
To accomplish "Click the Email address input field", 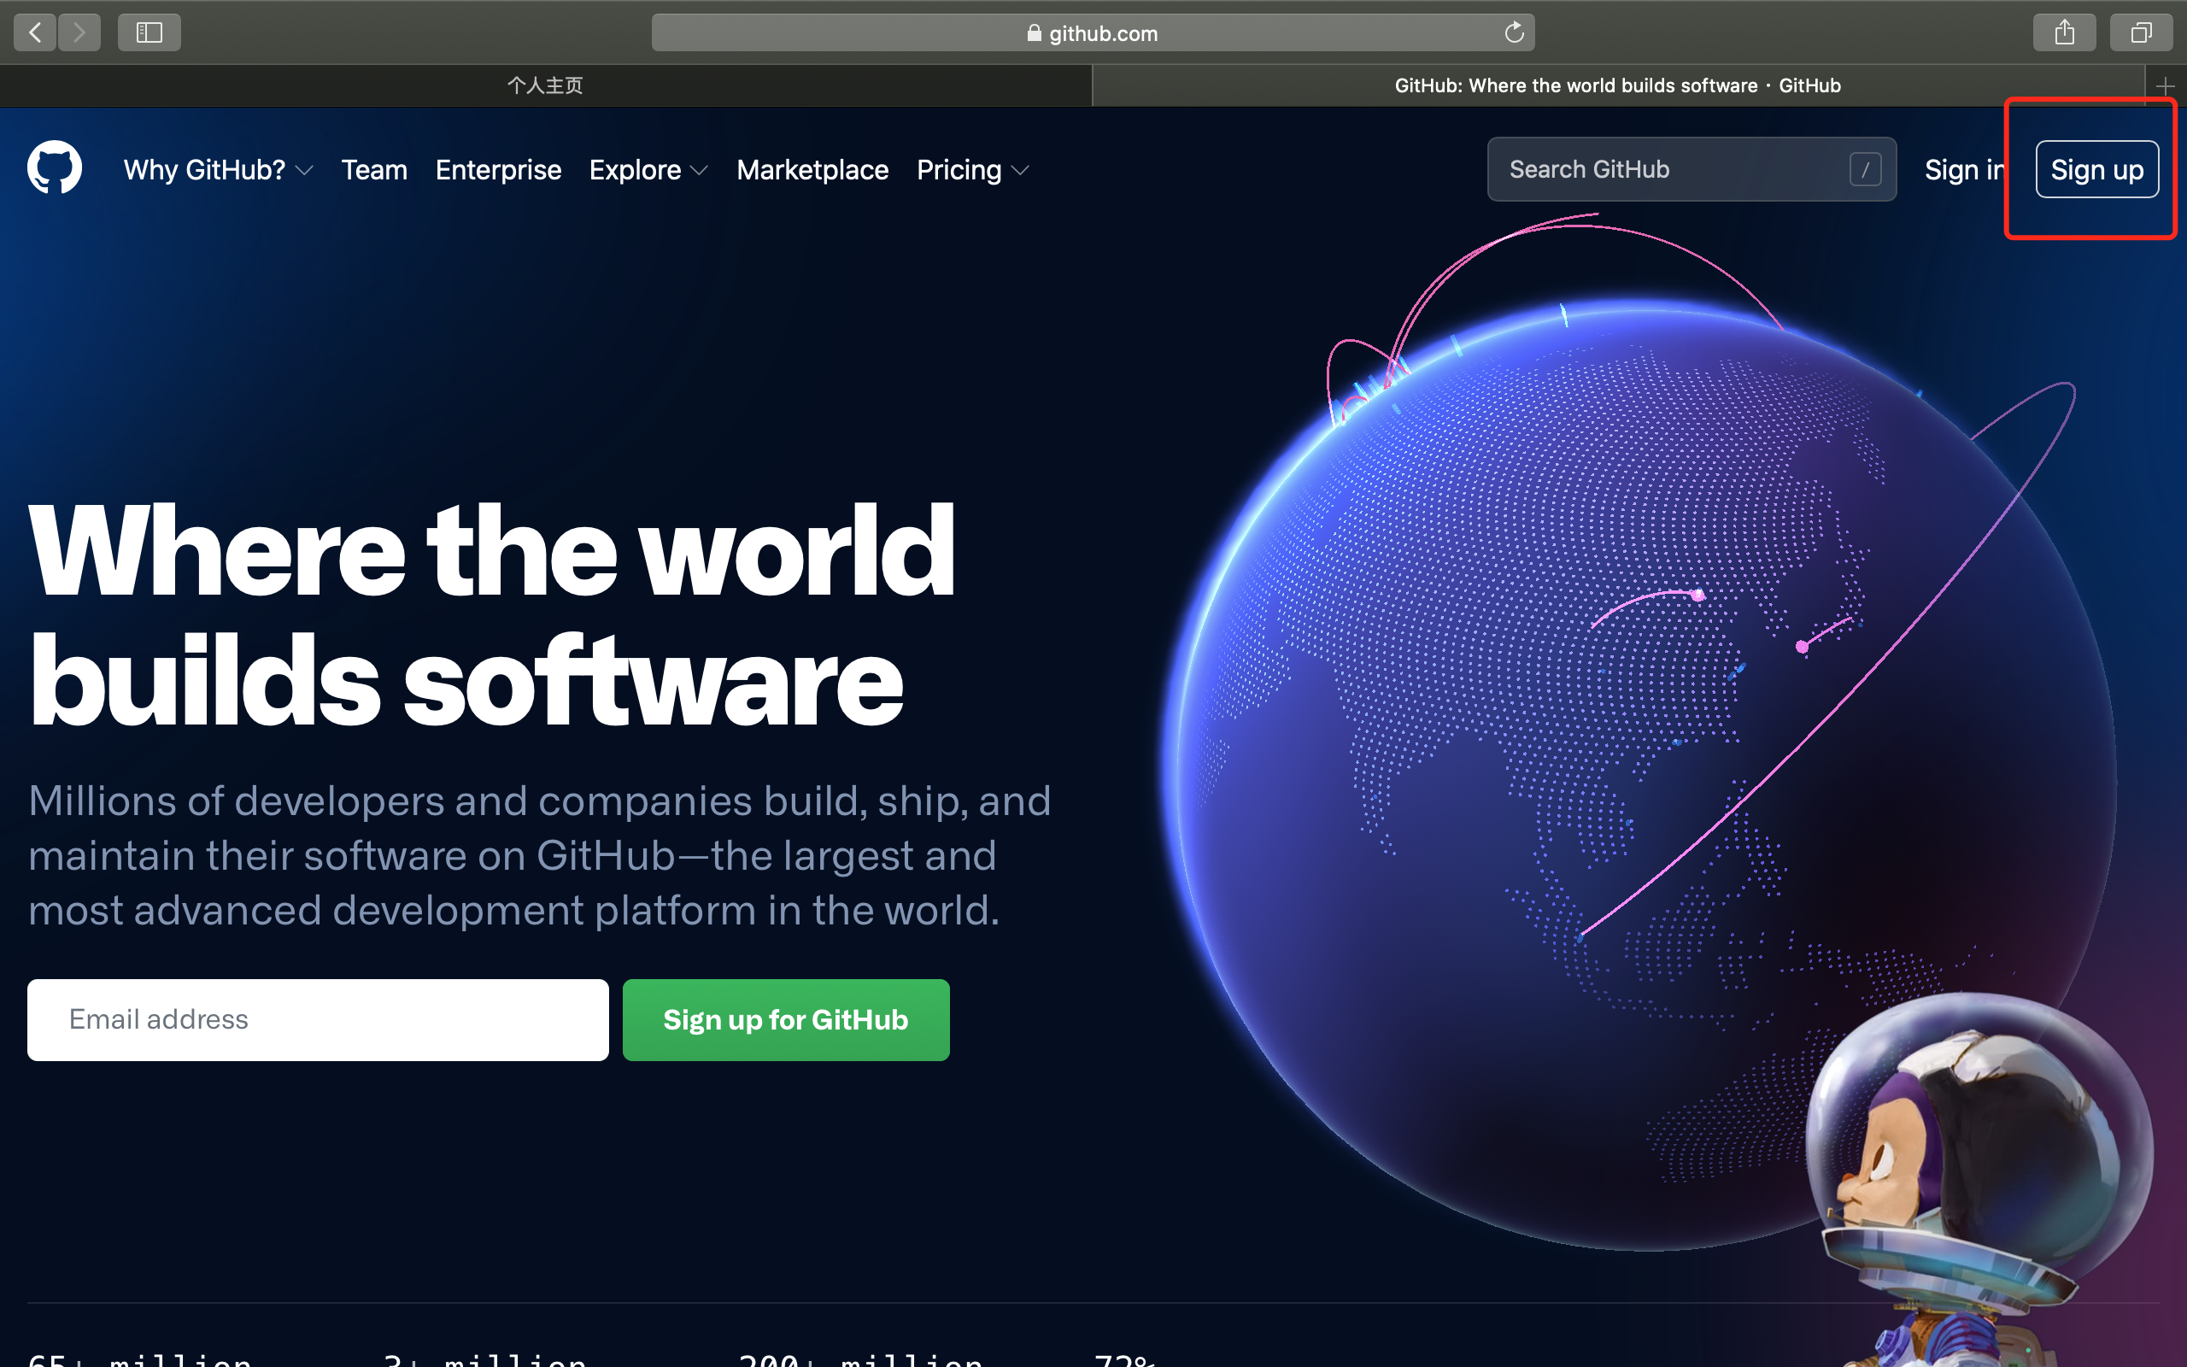I will coord(317,1019).
